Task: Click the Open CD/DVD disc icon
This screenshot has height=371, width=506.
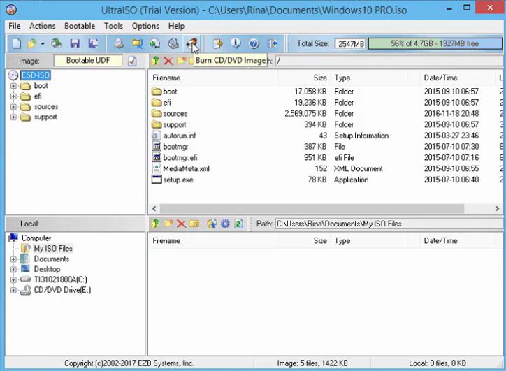Action: 56,43
